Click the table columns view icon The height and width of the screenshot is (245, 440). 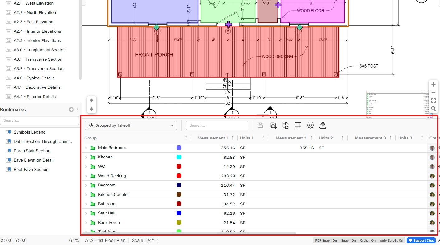[x=298, y=125]
